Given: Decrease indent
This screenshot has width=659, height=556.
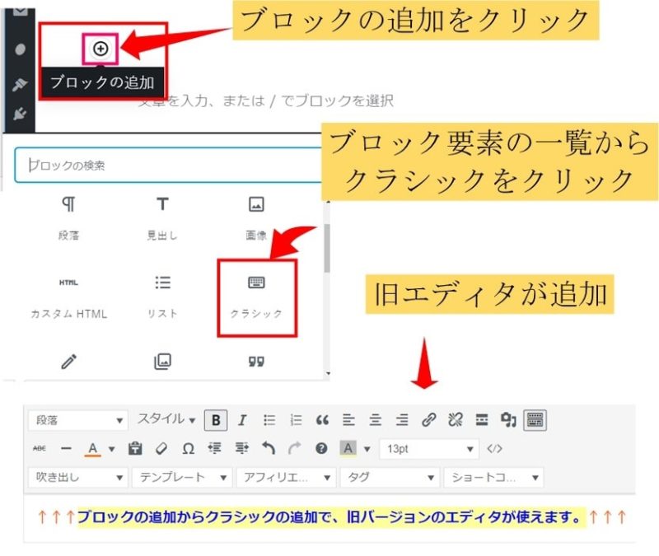Looking at the screenshot, I should (x=215, y=448).
